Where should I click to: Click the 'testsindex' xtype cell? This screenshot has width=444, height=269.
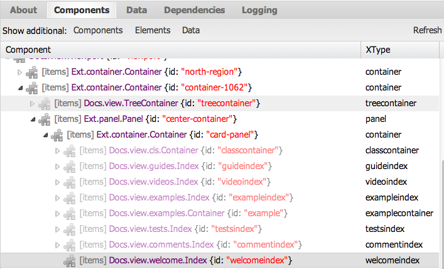[x=385, y=229]
